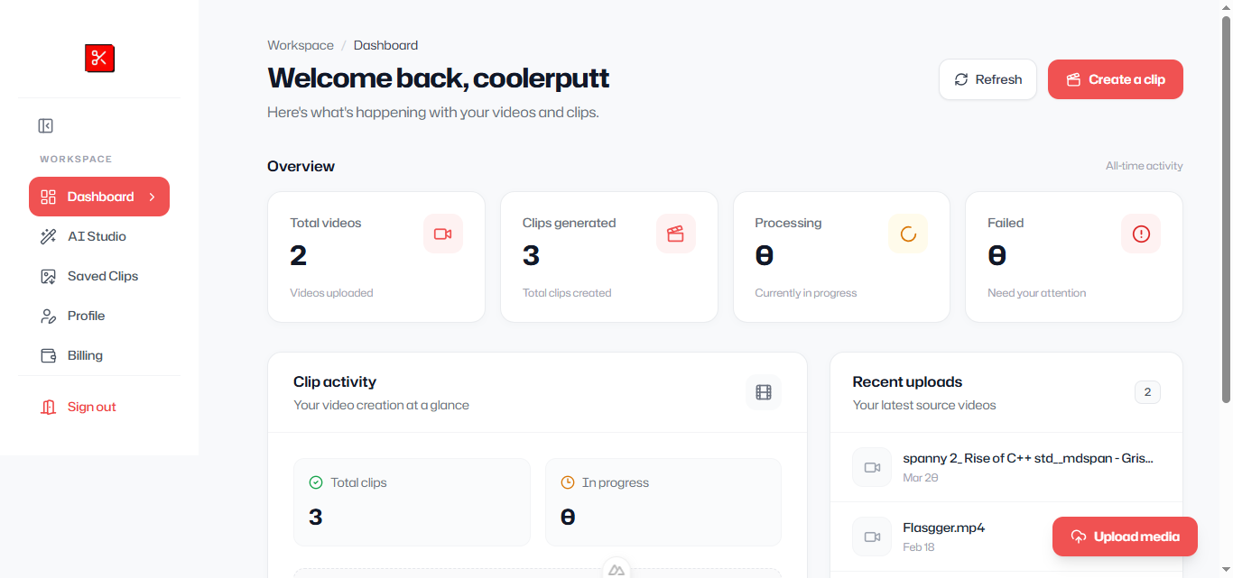This screenshot has height=578, width=1233.
Task: Click the video camera icon on Total videos
Action: pyautogui.click(x=442, y=234)
